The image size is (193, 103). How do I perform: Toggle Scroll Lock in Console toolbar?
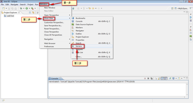pyautogui.click(x=159, y=78)
